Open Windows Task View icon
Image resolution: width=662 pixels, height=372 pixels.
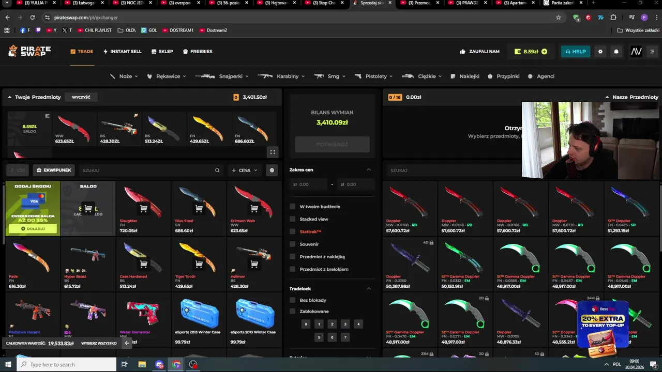[x=124, y=364]
